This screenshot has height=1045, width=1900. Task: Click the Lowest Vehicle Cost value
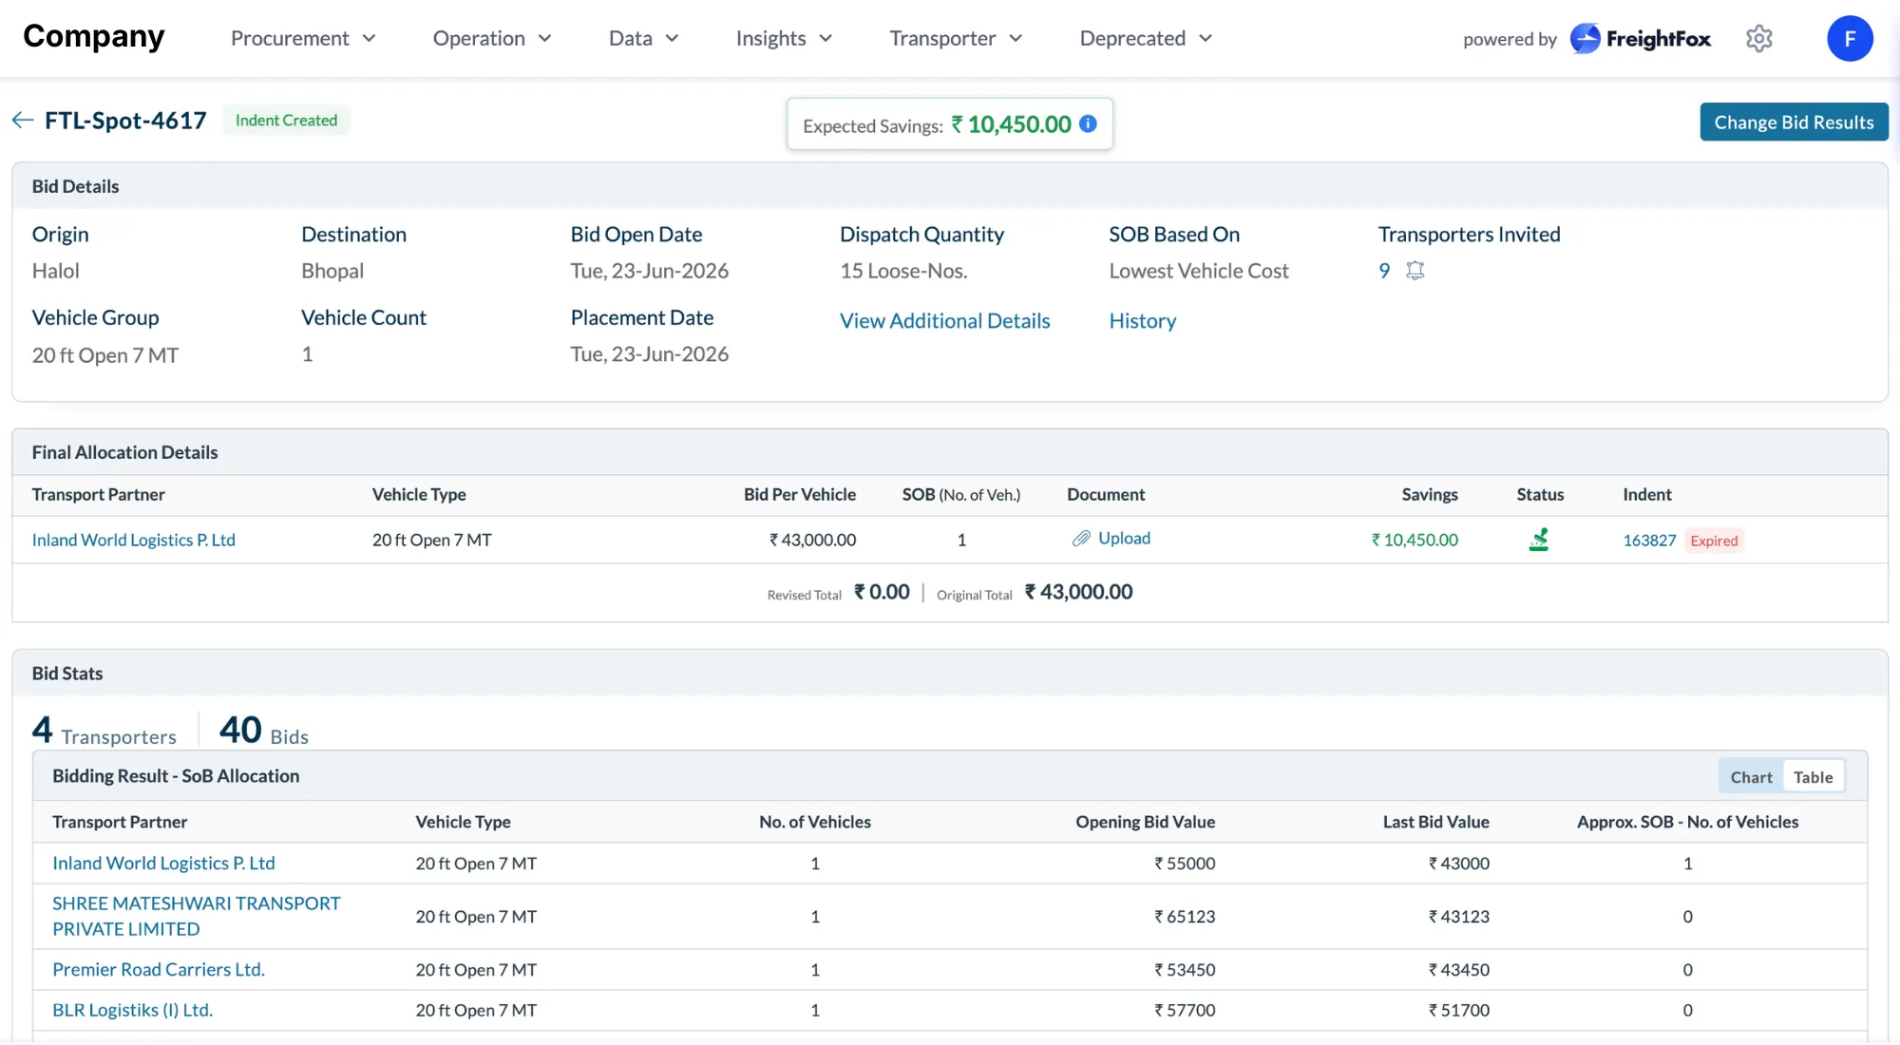tap(1199, 271)
